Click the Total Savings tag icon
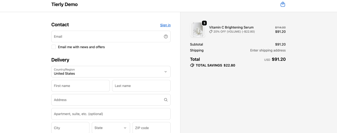Screen dimensions: 337x133 click(192, 65)
